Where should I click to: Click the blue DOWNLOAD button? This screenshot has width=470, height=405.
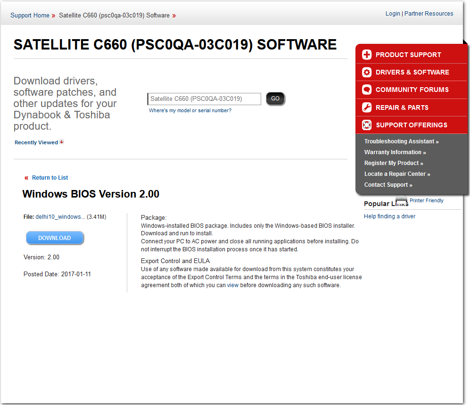coord(55,238)
